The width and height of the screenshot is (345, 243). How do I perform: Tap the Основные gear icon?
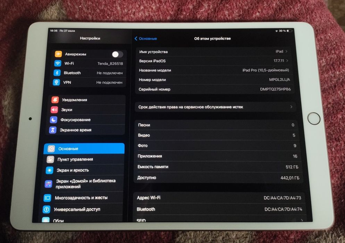tap(51, 149)
